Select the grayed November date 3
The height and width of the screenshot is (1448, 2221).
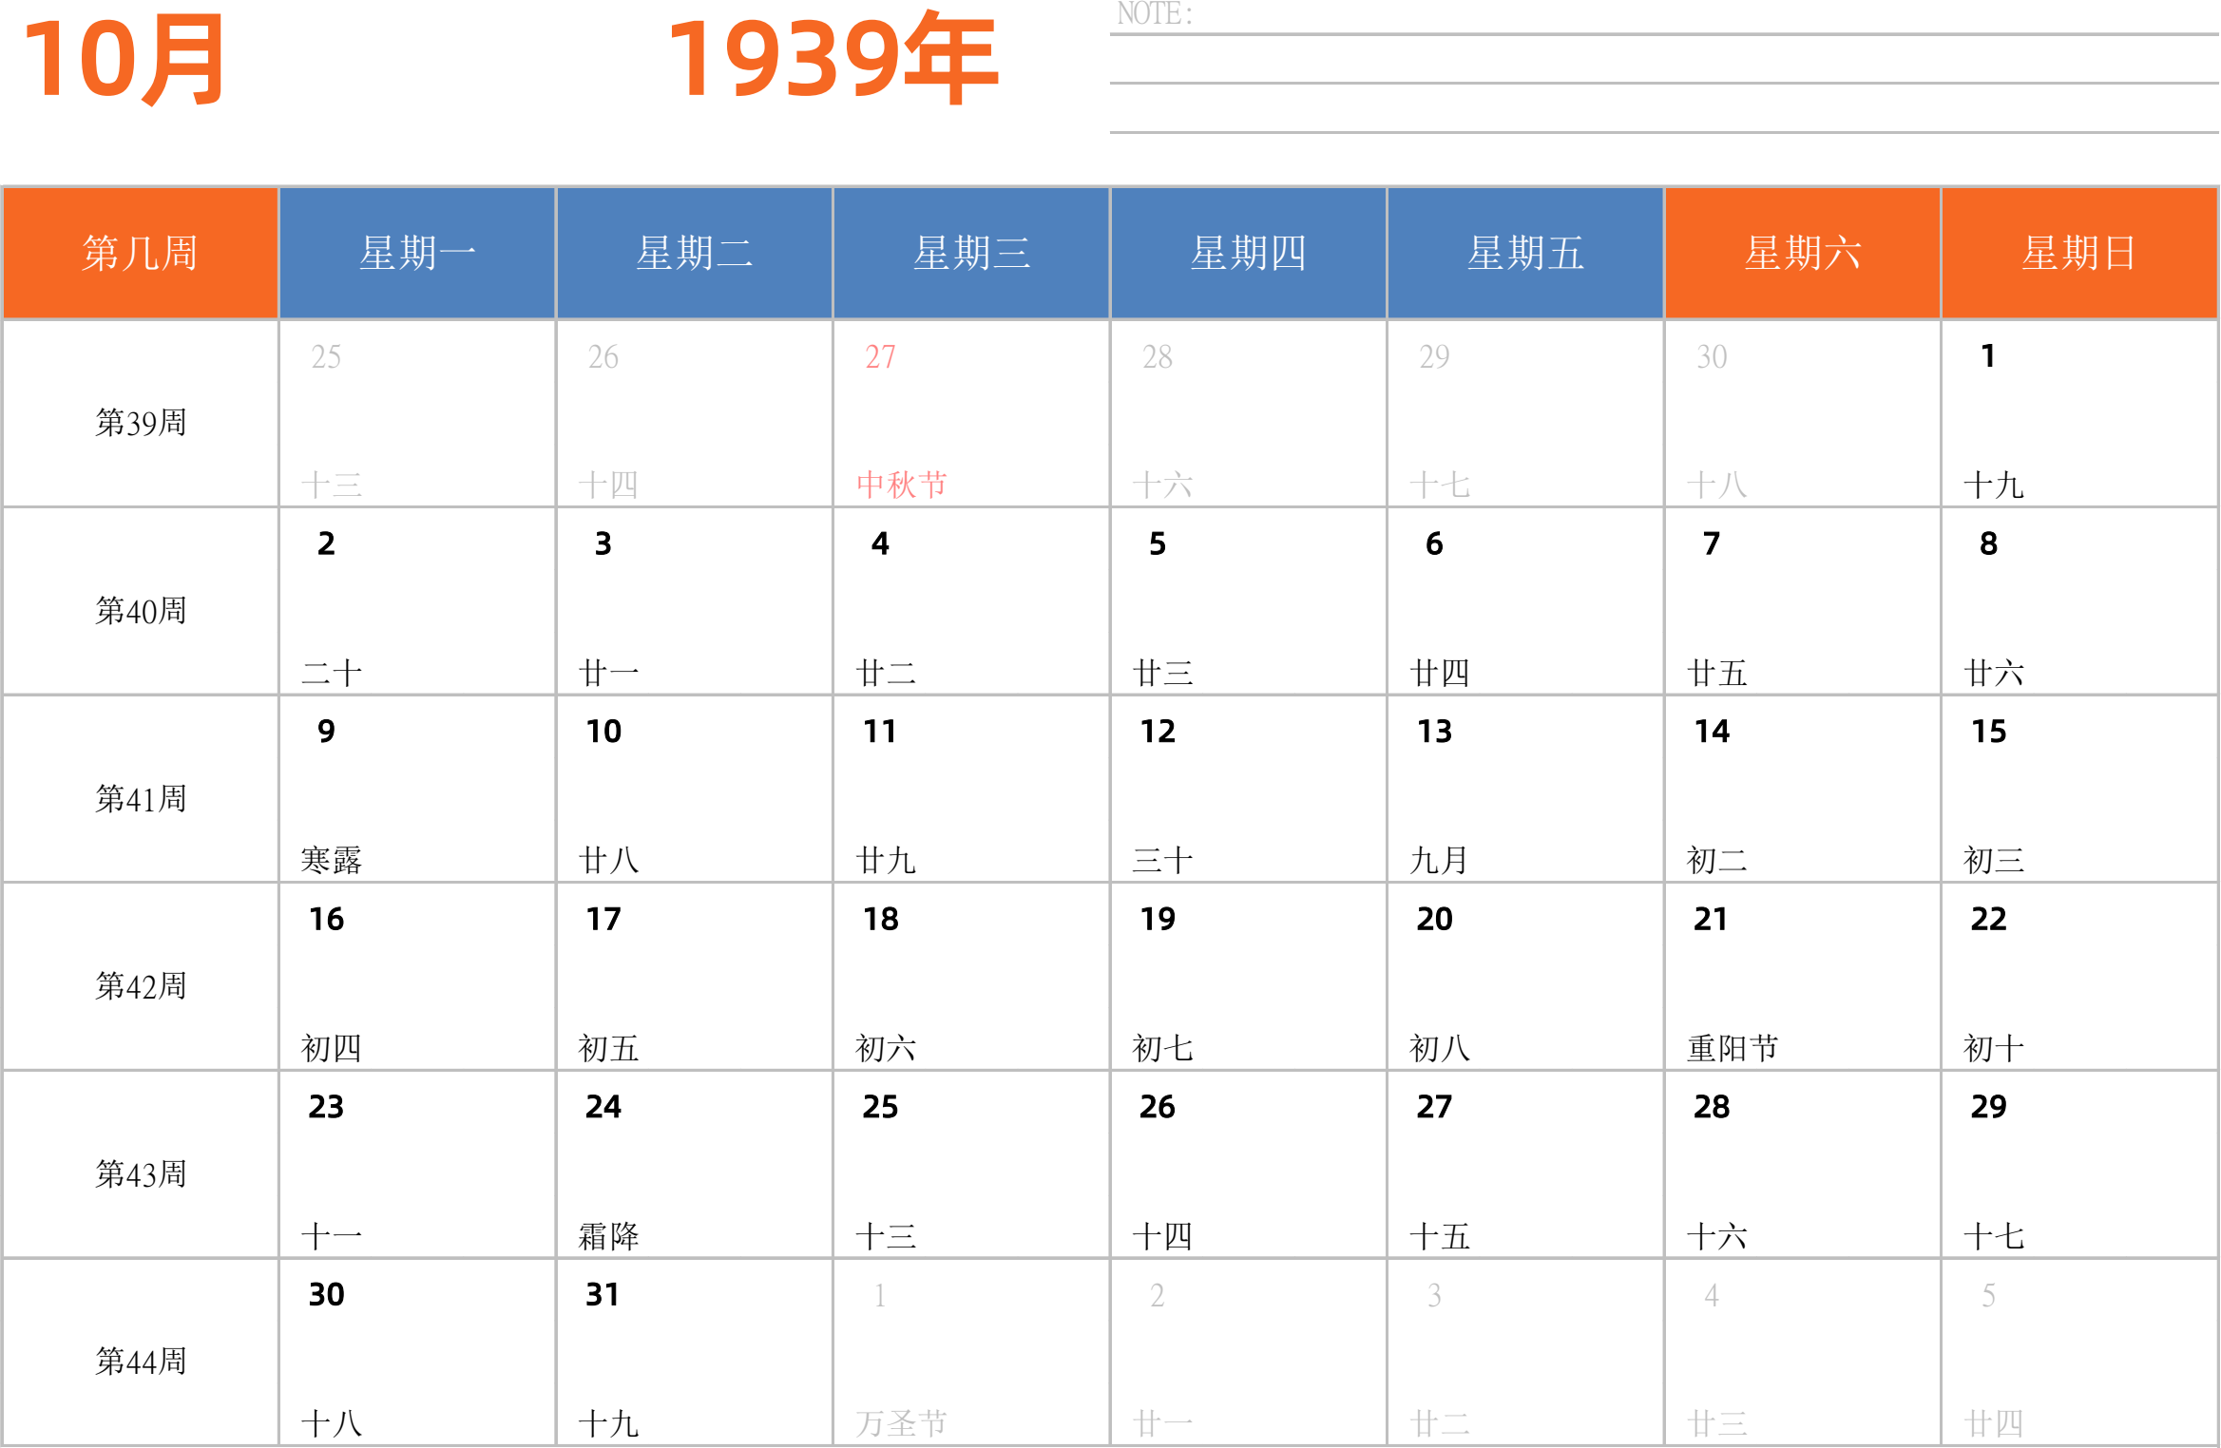pyautogui.click(x=1434, y=1295)
